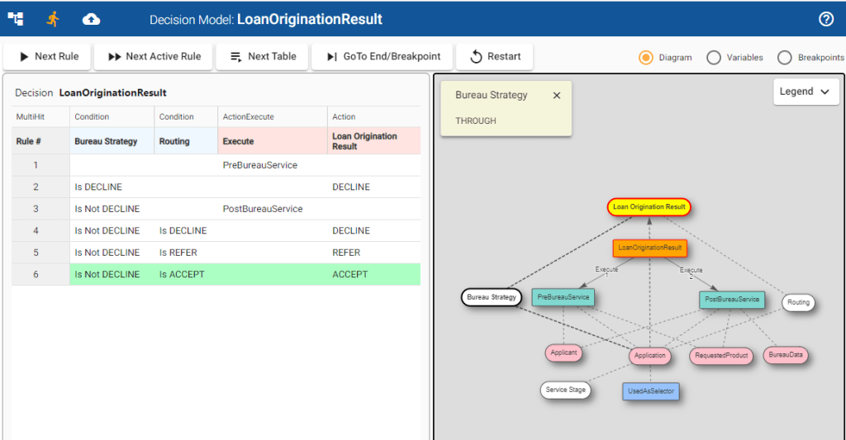
Task: Restart the decision model execution
Action: click(x=495, y=57)
